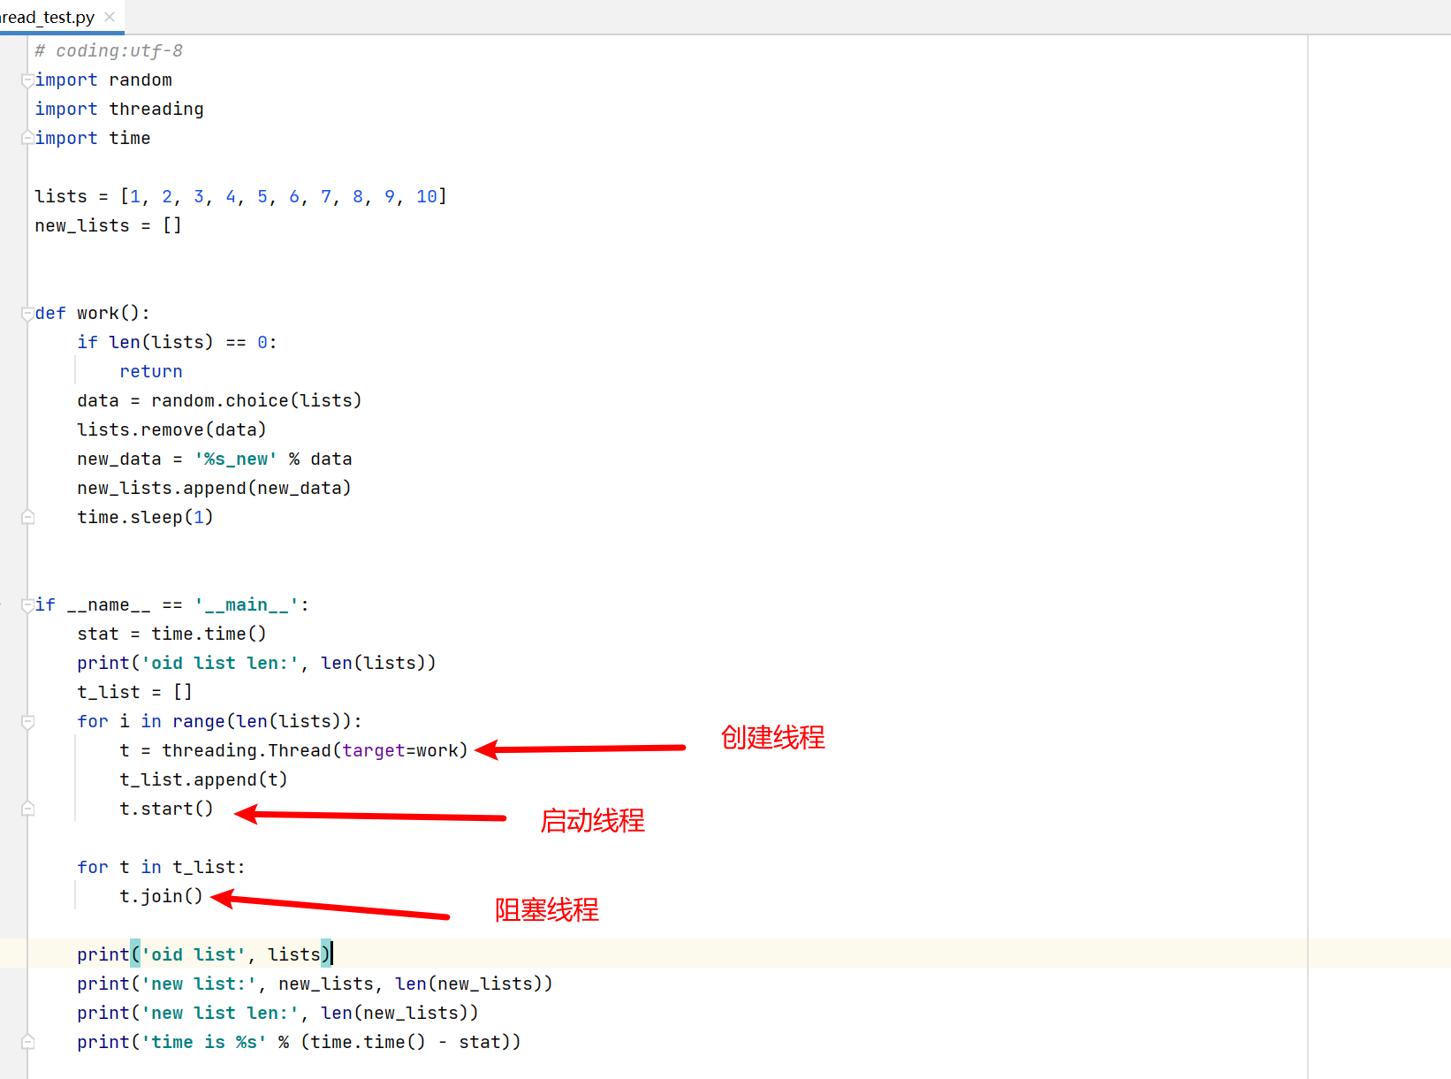Click fold end marker at time.sleep(1) line
Image resolution: width=1451 pixels, height=1079 pixels.
pos(27,518)
